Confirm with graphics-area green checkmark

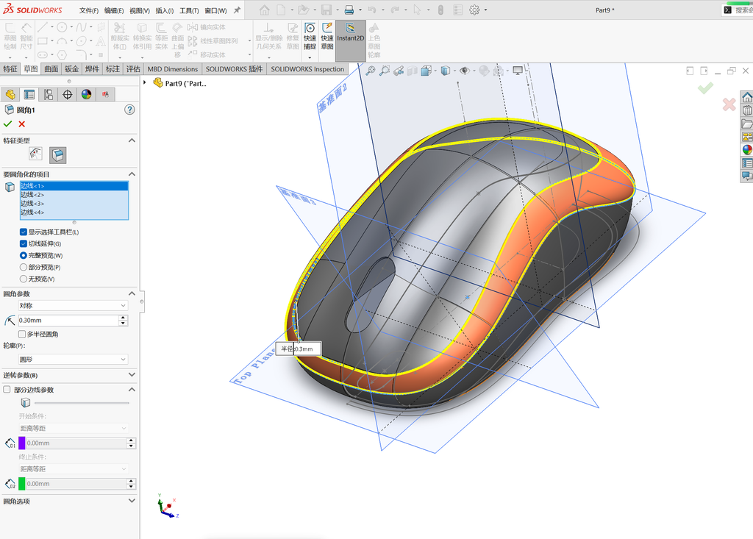click(705, 88)
